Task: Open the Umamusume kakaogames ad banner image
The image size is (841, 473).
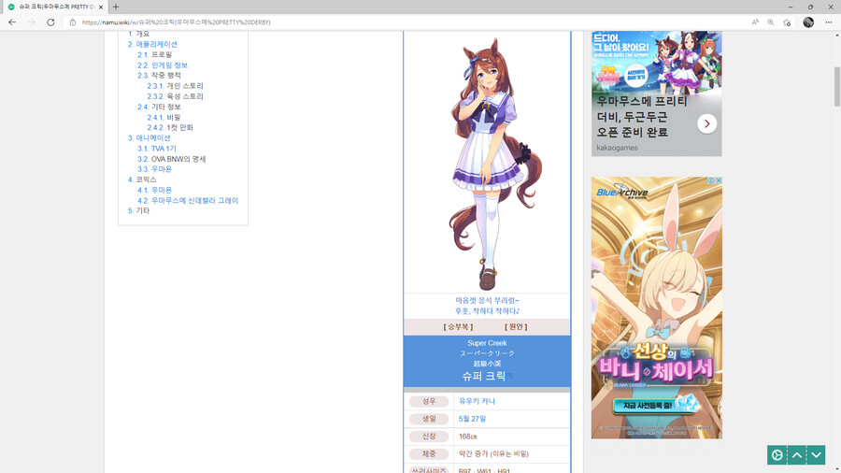Action: click(x=657, y=64)
